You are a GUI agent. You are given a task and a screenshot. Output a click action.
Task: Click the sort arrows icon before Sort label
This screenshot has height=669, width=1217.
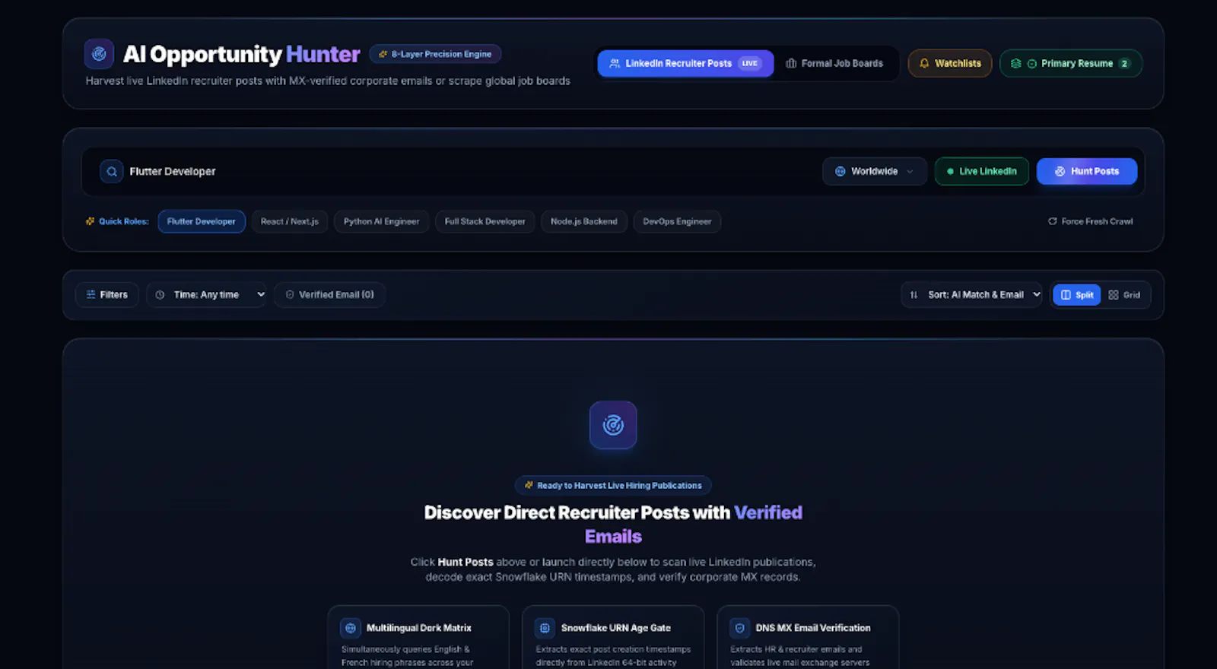click(x=914, y=295)
